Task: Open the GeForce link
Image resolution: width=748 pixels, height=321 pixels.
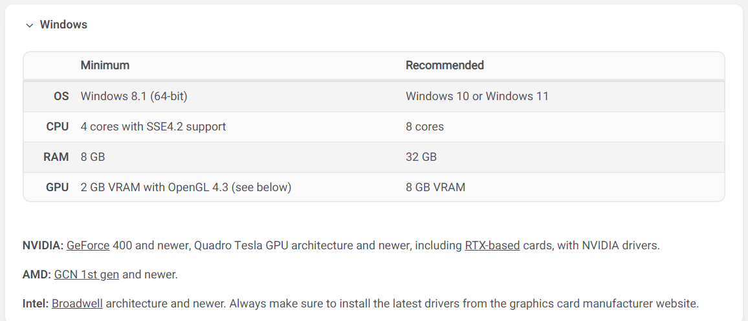Action: coord(88,245)
